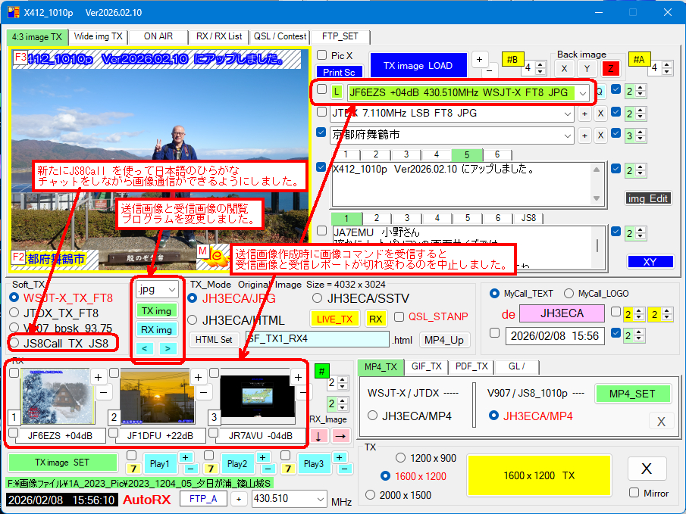The image size is (686, 514).
Task: Click the cyan next image '>' button
Action: click(167, 348)
